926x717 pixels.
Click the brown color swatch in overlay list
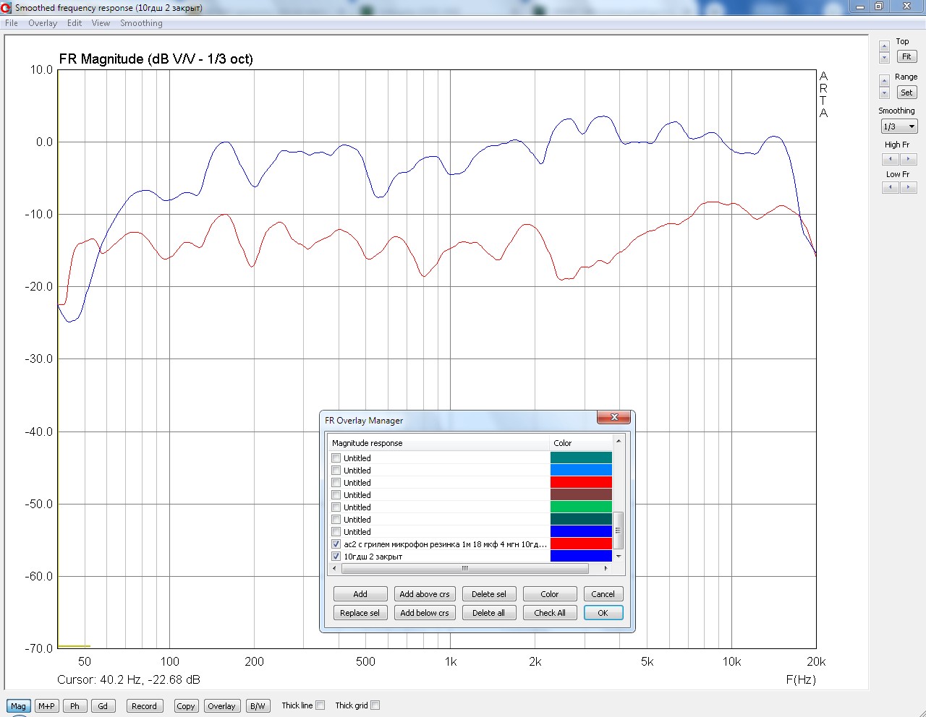pyautogui.click(x=581, y=494)
